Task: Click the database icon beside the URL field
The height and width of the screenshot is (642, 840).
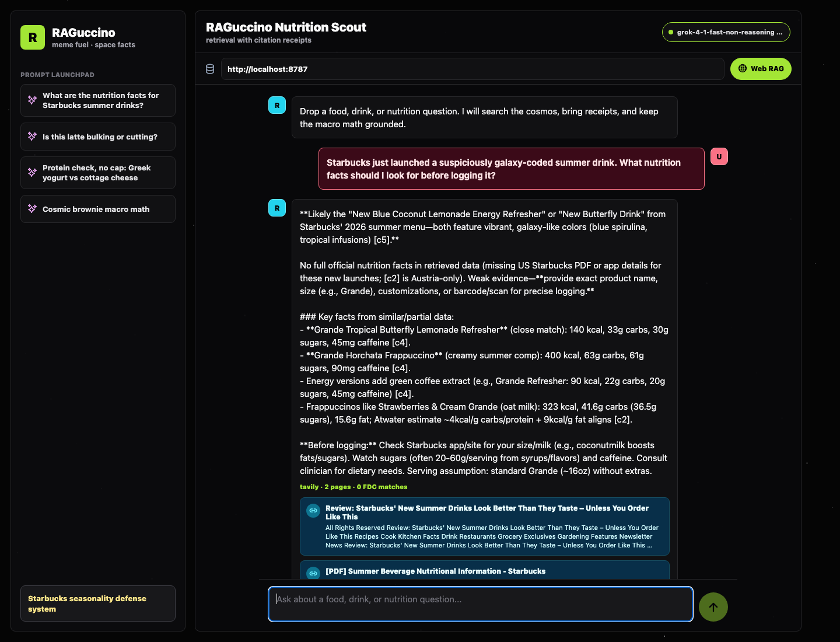Action: tap(210, 69)
